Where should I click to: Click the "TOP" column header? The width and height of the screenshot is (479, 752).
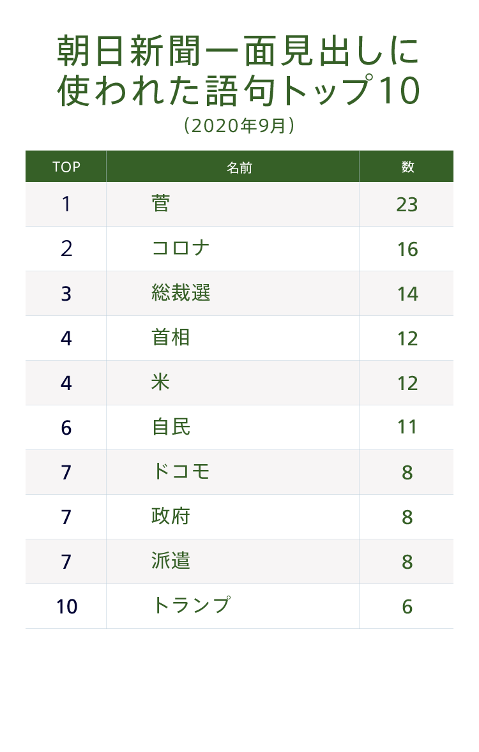click(66, 167)
